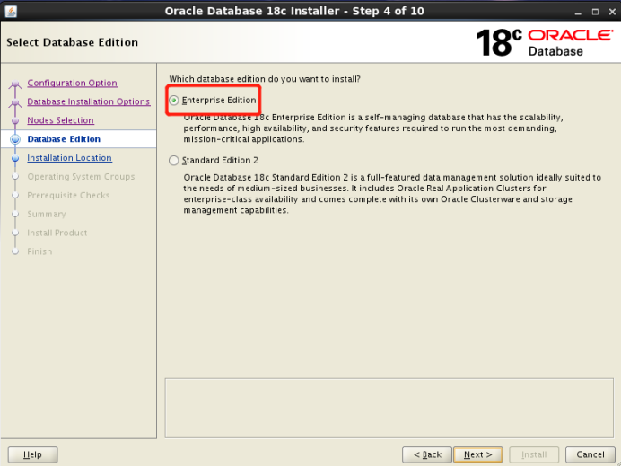Click the Help button
This screenshot has height=467, width=621.
point(32,454)
